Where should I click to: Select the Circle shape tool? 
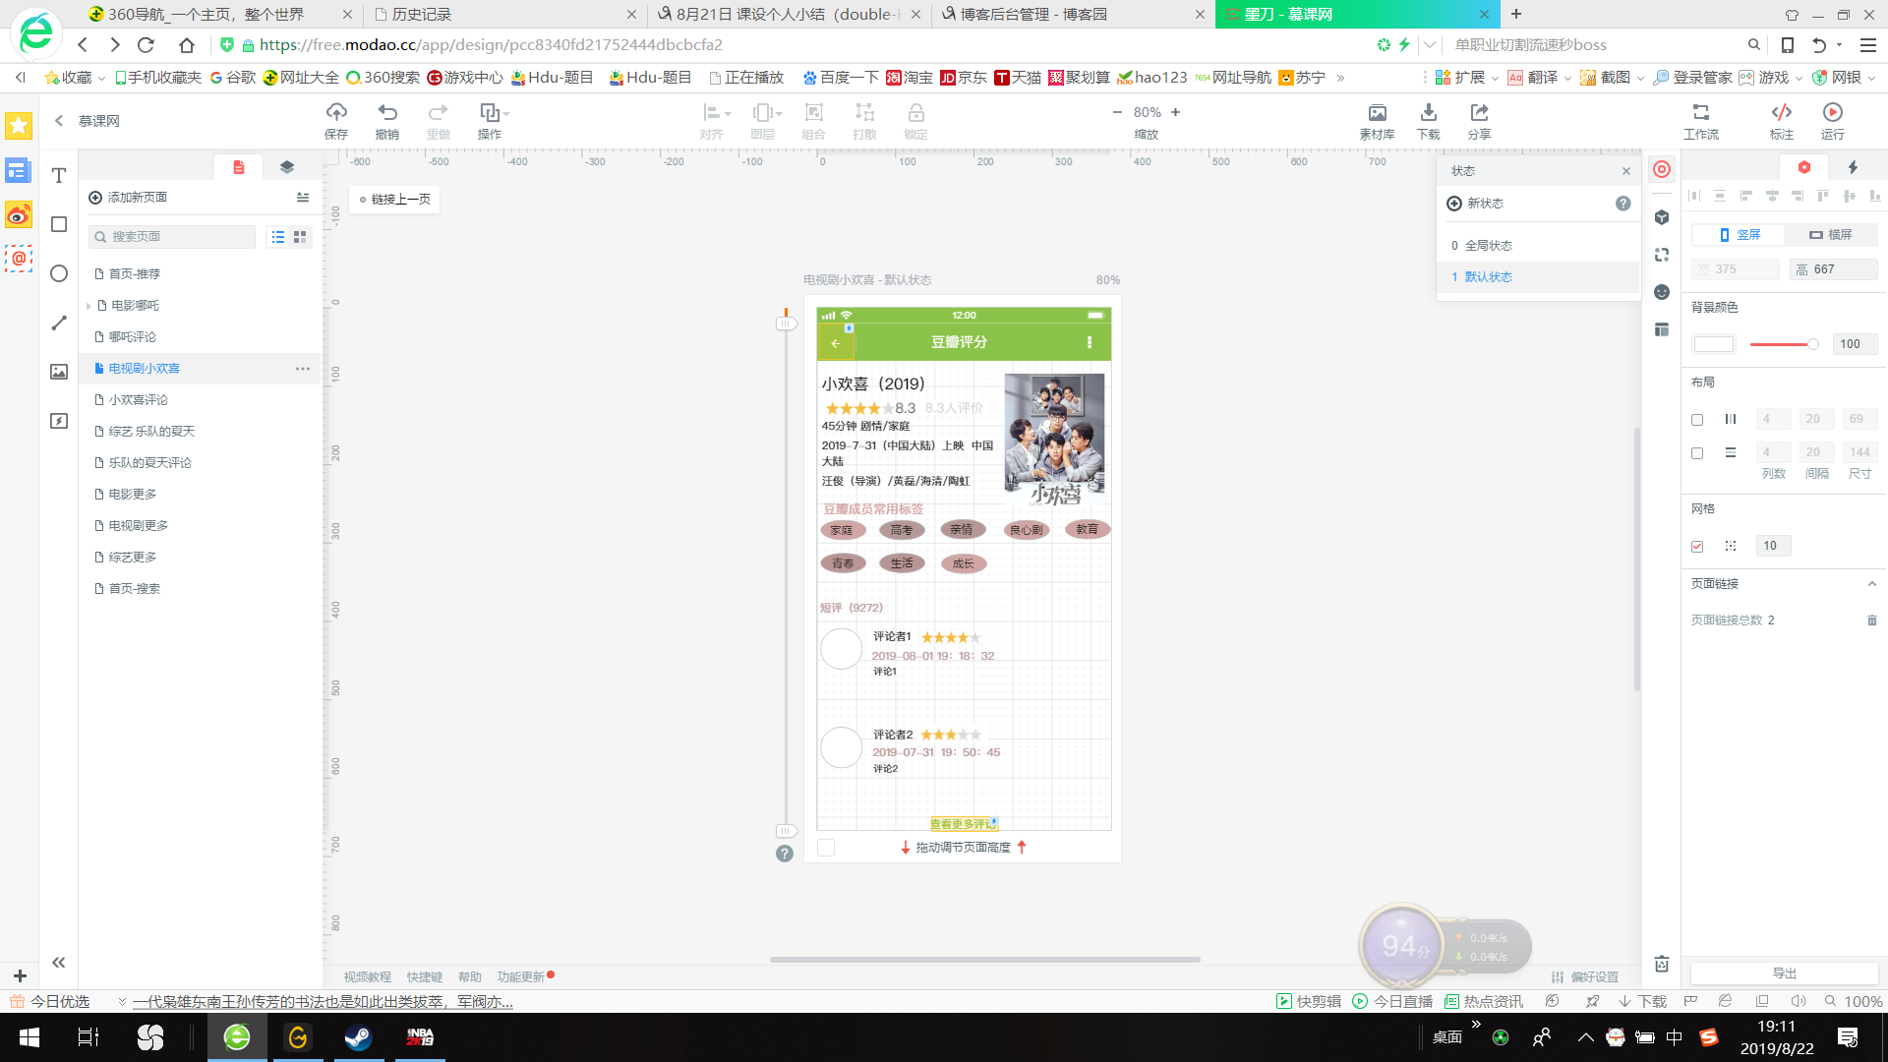point(59,273)
